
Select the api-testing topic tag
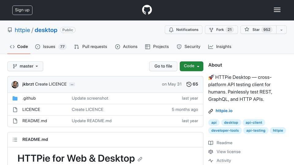(x=256, y=130)
